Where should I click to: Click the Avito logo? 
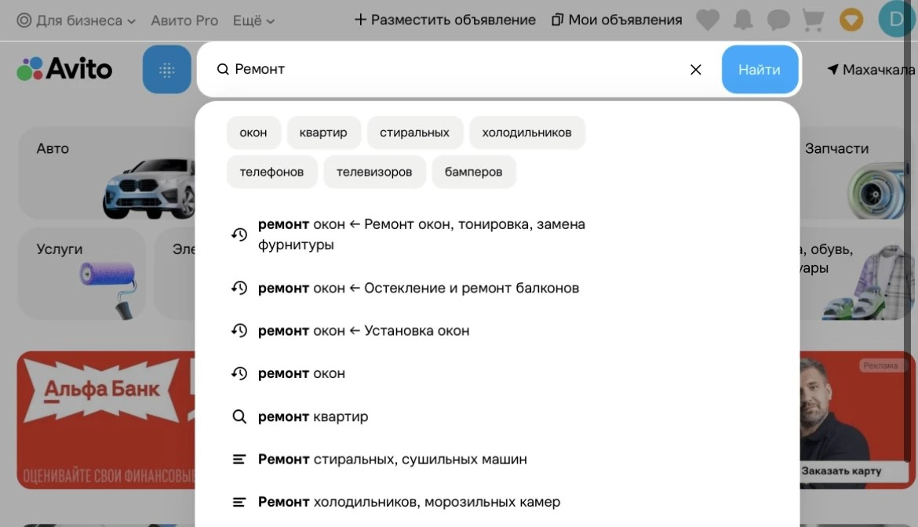pos(64,69)
